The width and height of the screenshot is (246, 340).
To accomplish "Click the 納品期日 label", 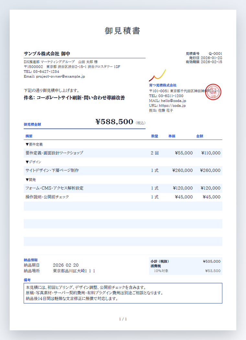I will pos(32,265).
